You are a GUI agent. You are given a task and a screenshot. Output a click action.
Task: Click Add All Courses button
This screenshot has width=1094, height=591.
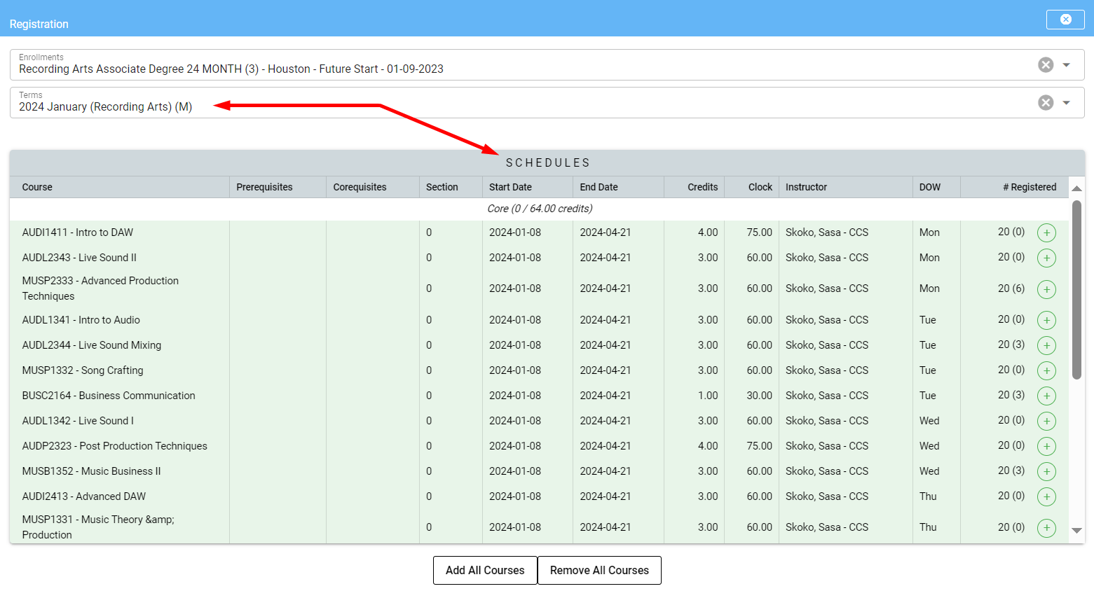[485, 570]
